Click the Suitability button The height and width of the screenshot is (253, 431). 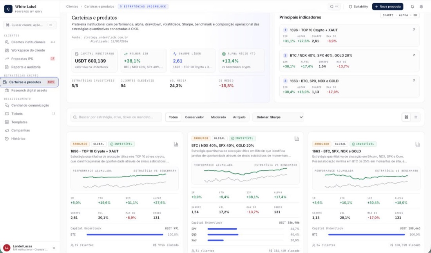pos(358,7)
